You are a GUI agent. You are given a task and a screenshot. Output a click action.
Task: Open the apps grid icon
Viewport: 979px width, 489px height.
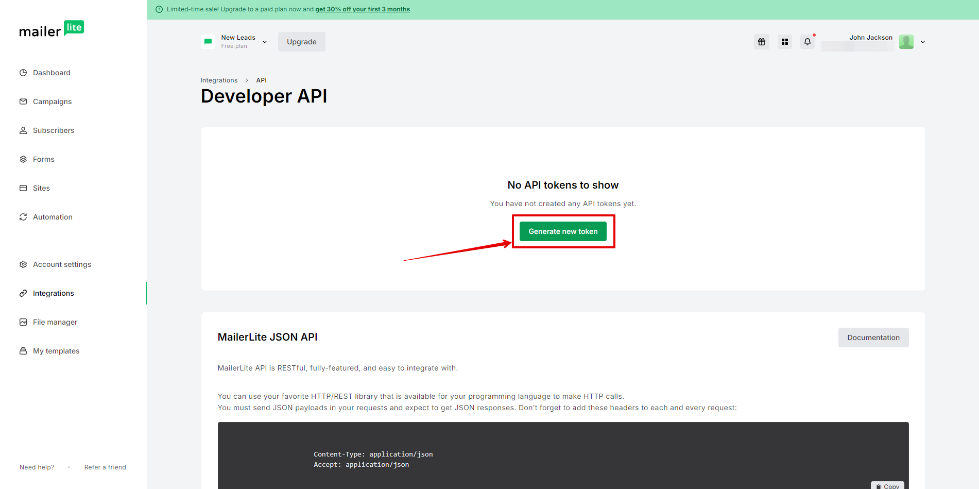[785, 42]
